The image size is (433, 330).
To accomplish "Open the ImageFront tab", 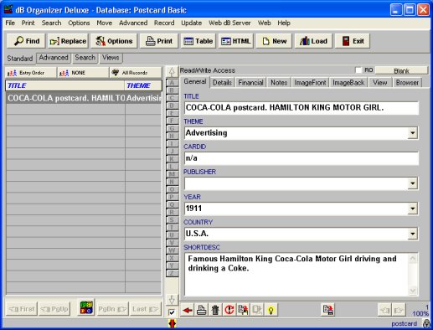I will click(310, 83).
